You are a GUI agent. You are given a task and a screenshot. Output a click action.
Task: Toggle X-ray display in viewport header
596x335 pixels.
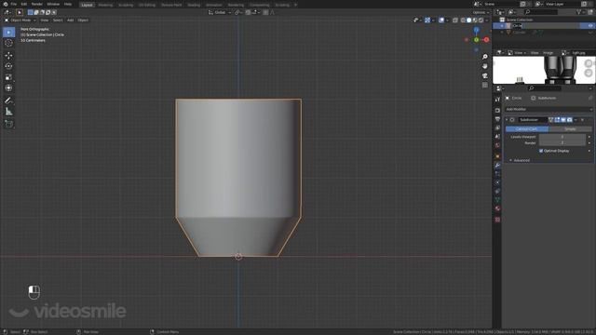455,20
